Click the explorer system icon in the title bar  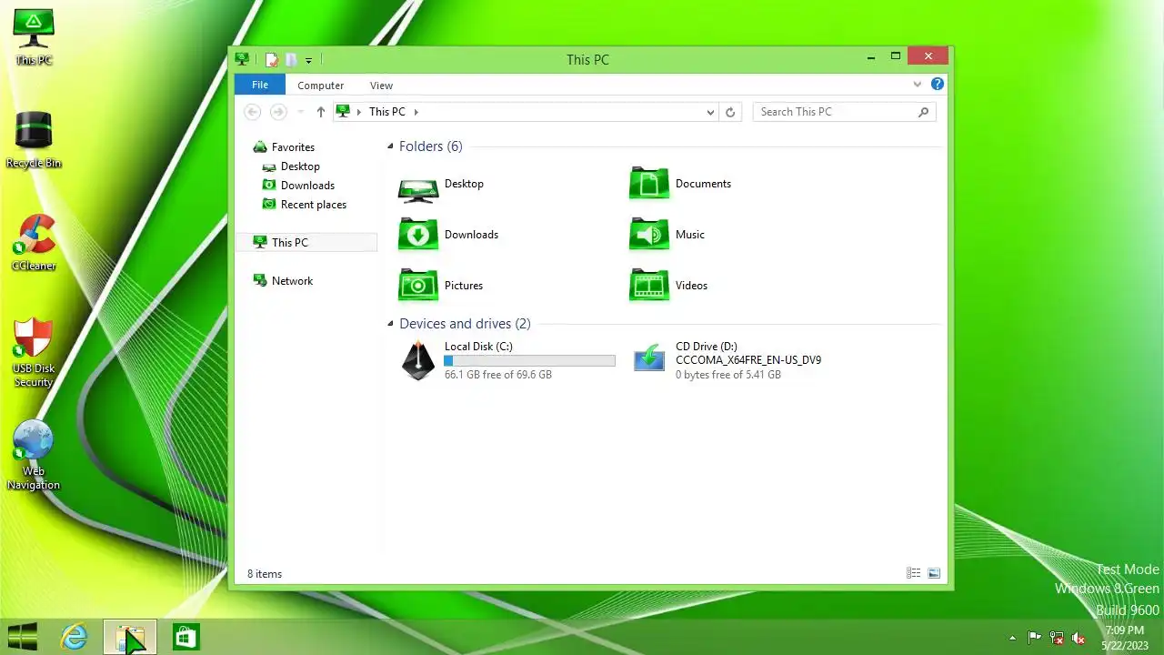pyautogui.click(x=242, y=60)
